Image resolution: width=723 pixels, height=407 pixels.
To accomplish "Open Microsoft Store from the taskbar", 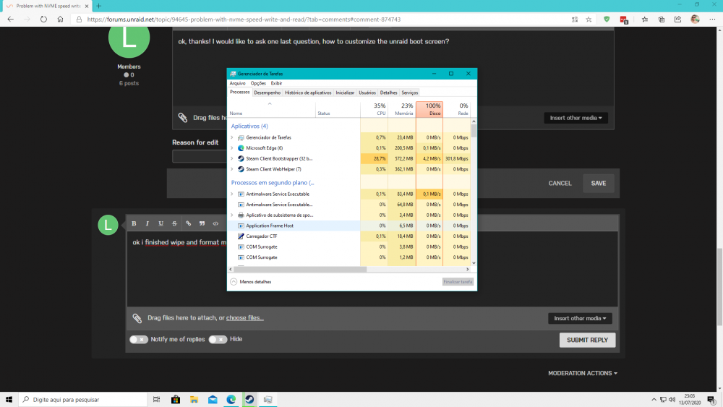I will coord(176,400).
